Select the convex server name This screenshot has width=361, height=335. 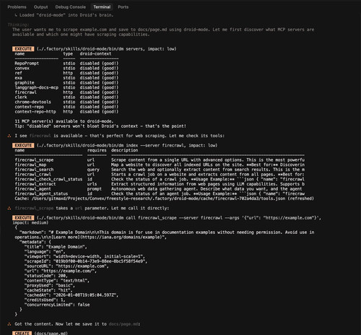[22, 69]
